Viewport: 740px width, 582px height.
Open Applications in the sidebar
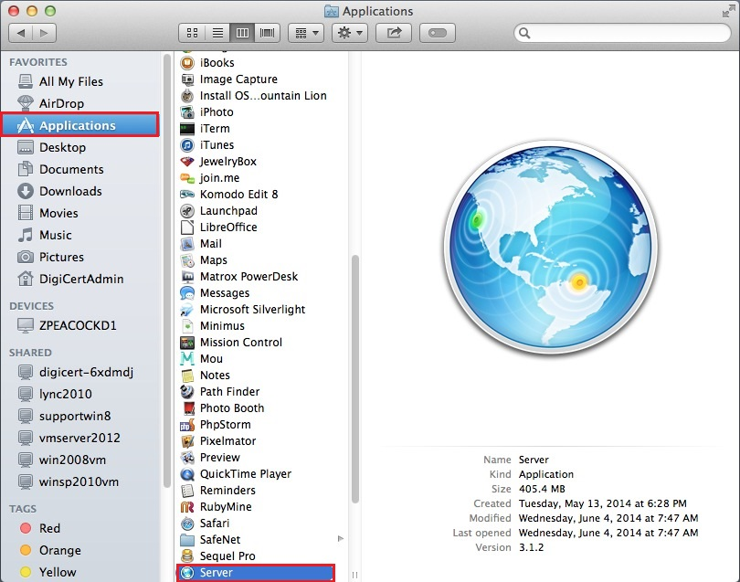(79, 125)
